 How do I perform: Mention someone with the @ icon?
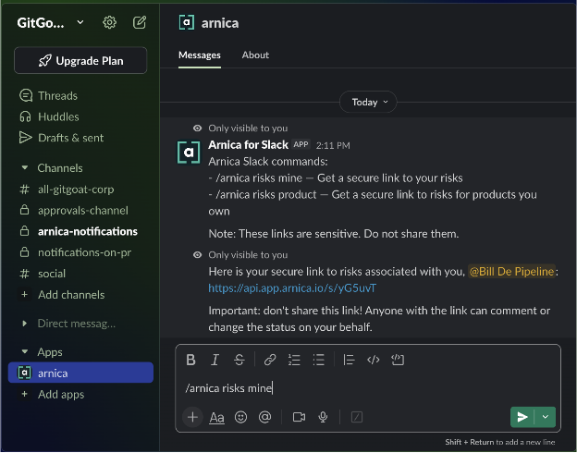click(265, 417)
